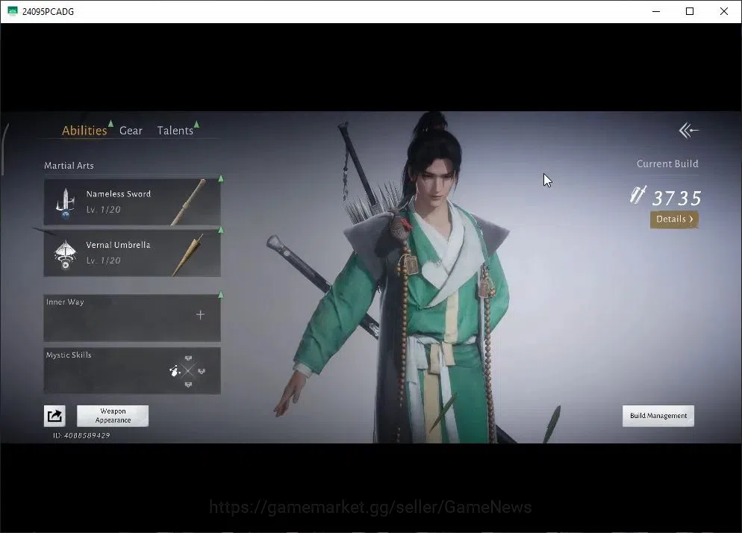Maximize the 24095PCADG window
The height and width of the screenshot is (533, 742).
(x=690, y=11)
